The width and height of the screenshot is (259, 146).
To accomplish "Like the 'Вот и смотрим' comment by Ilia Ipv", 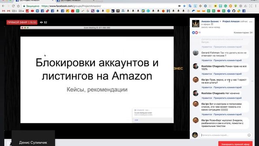I will pos(207,114).
